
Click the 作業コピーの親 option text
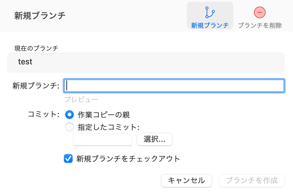tap(104, 115)
